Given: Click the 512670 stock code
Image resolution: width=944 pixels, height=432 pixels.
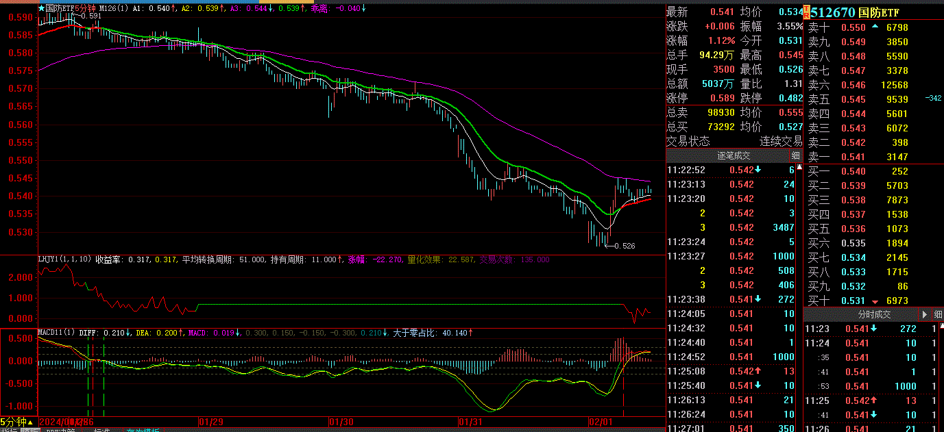Looking at the screenshot, I should tap(833, 12).
